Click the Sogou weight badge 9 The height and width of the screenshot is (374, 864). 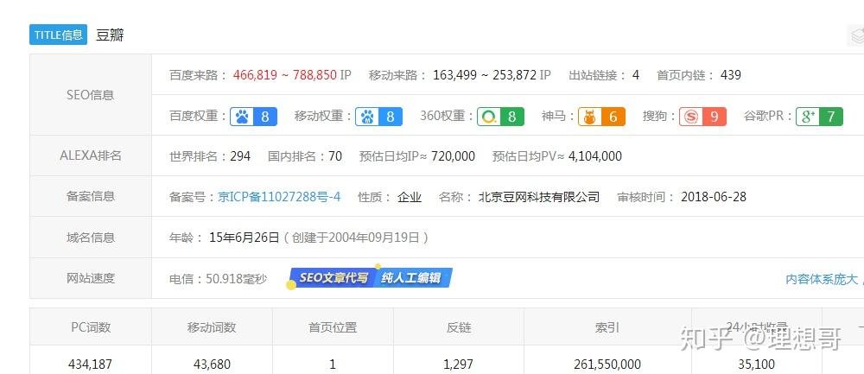pos(702,117)
